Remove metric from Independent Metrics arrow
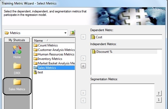The width and height of the screenshot is (168, 109). [x=83, y=66]
